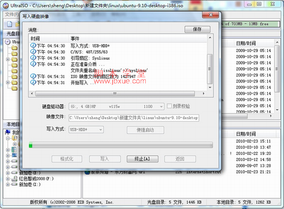Image resolution: width=284 pixels, height=209 pixels.
Task: Click info icon beside 引导扇区: Syslinux message
Action: (33, 58)
